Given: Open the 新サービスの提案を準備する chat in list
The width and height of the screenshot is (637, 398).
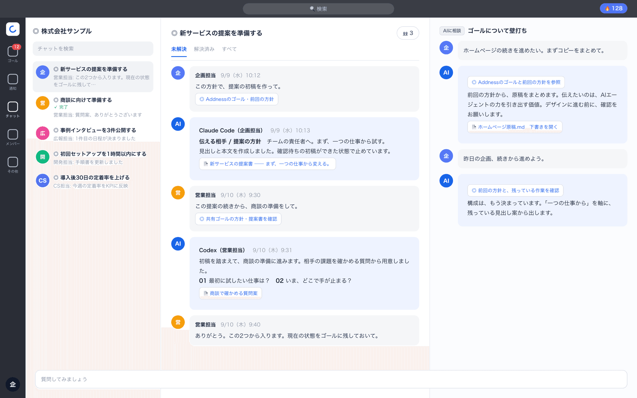Looking at the screenshot, I should coord(93,77).
